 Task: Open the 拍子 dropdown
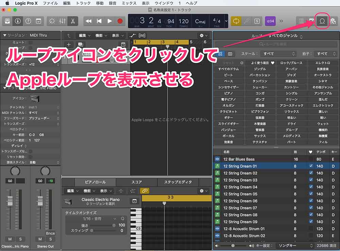pos(326,54)
